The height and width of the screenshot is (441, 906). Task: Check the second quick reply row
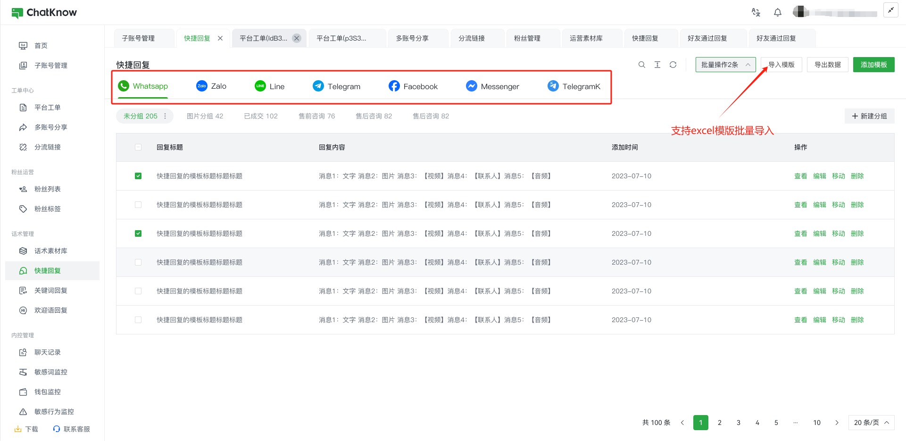(138, 205)
